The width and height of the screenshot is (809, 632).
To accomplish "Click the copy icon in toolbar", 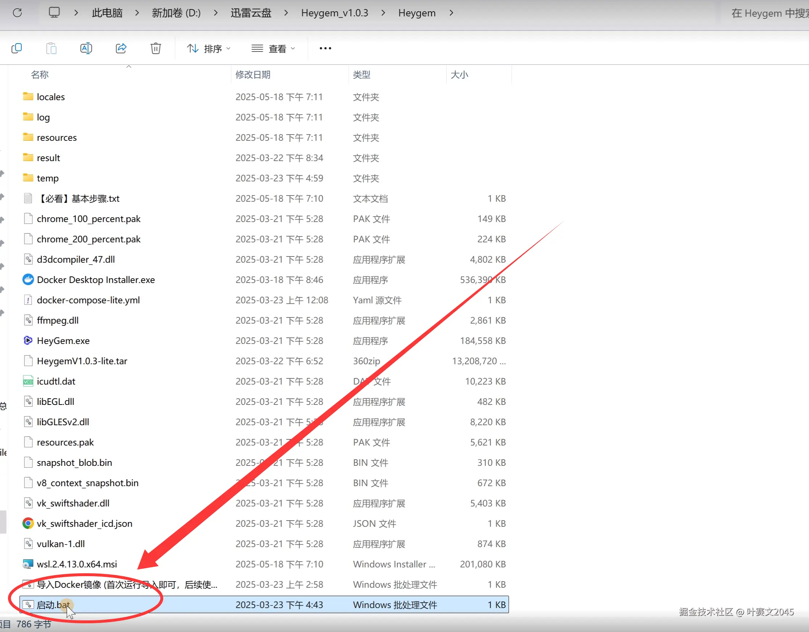I will pos(17,49).
